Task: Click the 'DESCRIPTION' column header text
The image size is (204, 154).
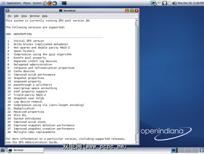Action: pos(23,34)
